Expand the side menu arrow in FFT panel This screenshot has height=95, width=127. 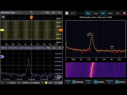(x=59, y=77)
